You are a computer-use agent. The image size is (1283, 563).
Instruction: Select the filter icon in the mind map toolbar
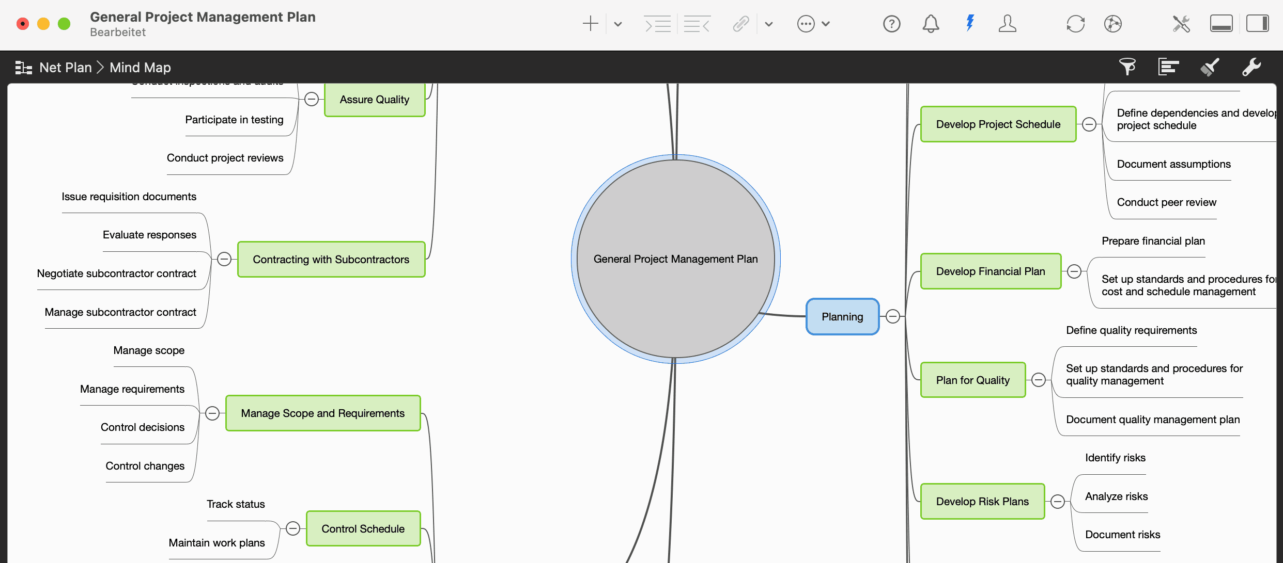pyautogui.click(x=1127, y=67)
